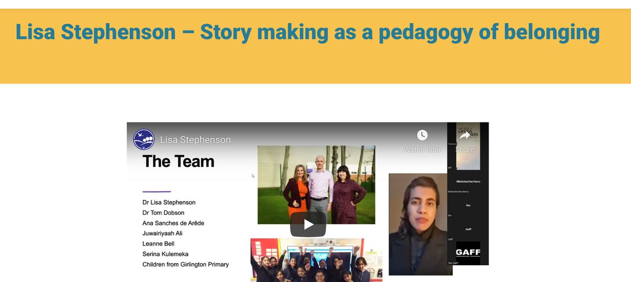Screen dimensions: 631x282
Task: Click the 'Mish(she/her/hers)' participant tile
Action: coord(468,182)
